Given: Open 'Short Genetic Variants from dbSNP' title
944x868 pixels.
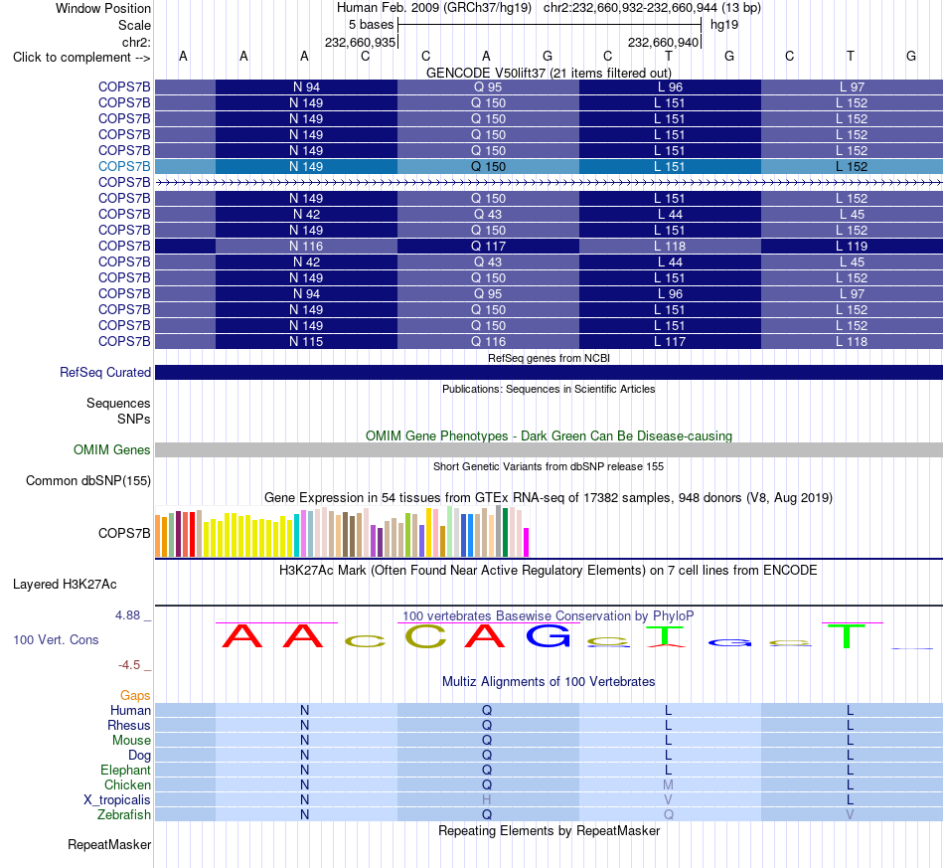Looking at the screenshot, I should [x=549, y=466].
